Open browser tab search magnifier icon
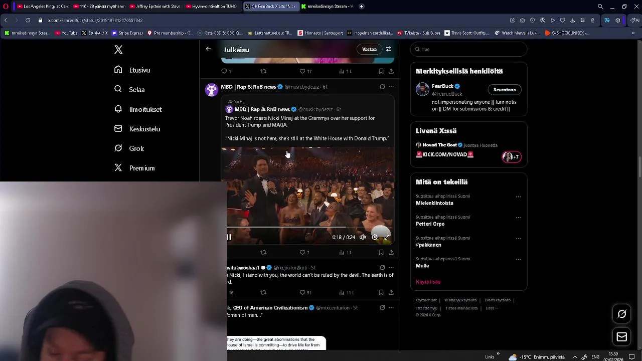The image size is (642, 361). pos(600,7)
